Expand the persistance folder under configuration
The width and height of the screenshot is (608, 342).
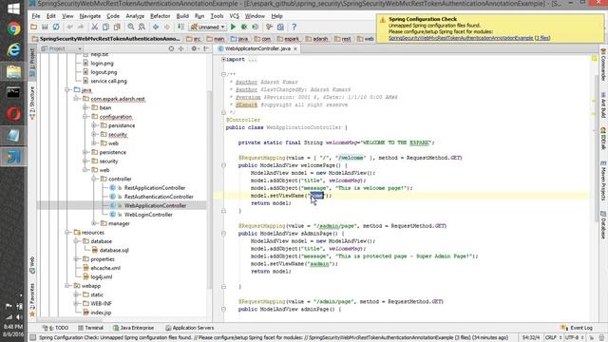click(x=94, y=125)
